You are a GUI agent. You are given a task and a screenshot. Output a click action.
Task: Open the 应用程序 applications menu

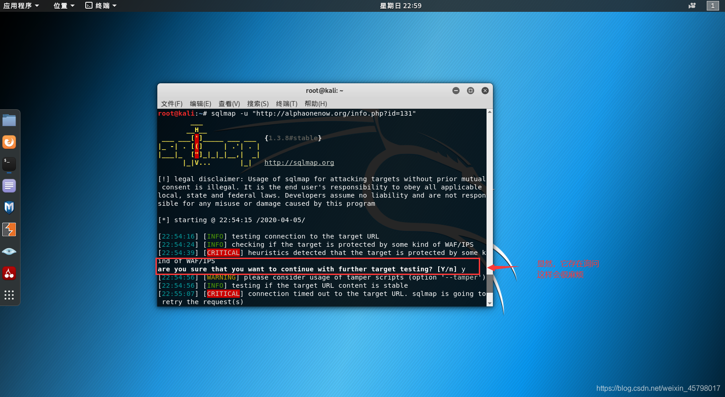point(21,5)
